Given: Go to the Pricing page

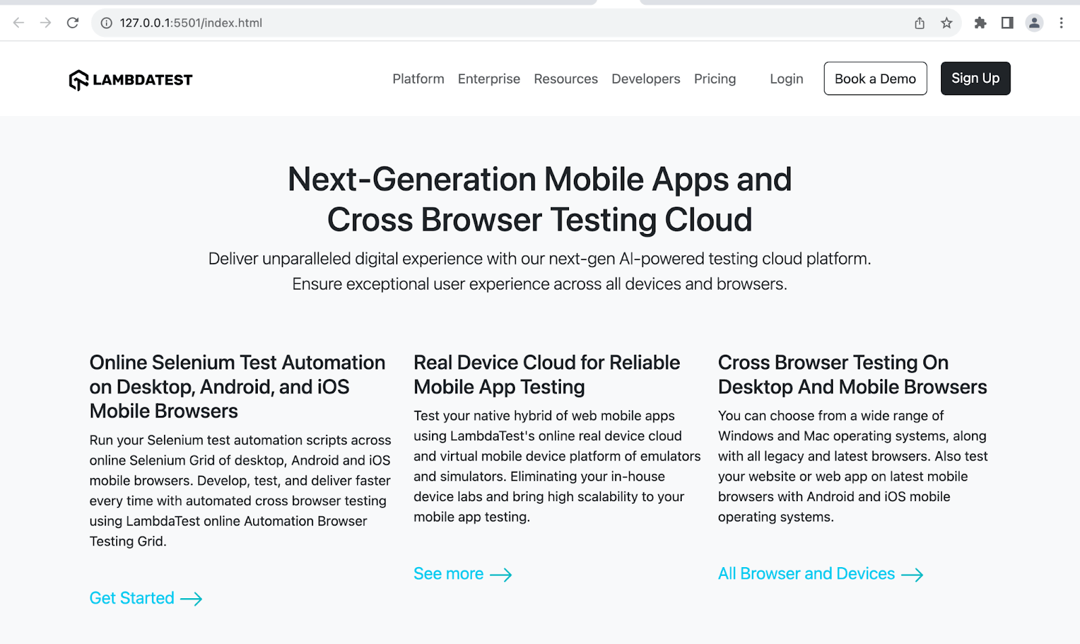Looking at the screenshot, I should [715, 79].
